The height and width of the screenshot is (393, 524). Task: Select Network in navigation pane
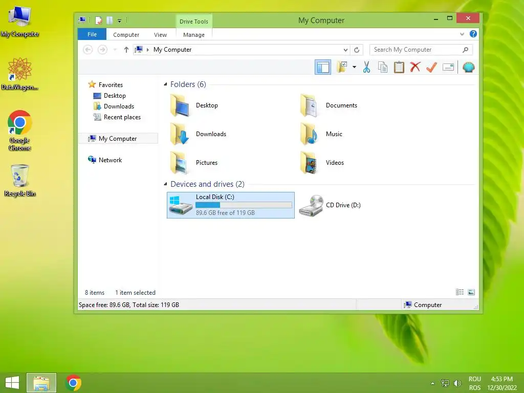(110, 160)
